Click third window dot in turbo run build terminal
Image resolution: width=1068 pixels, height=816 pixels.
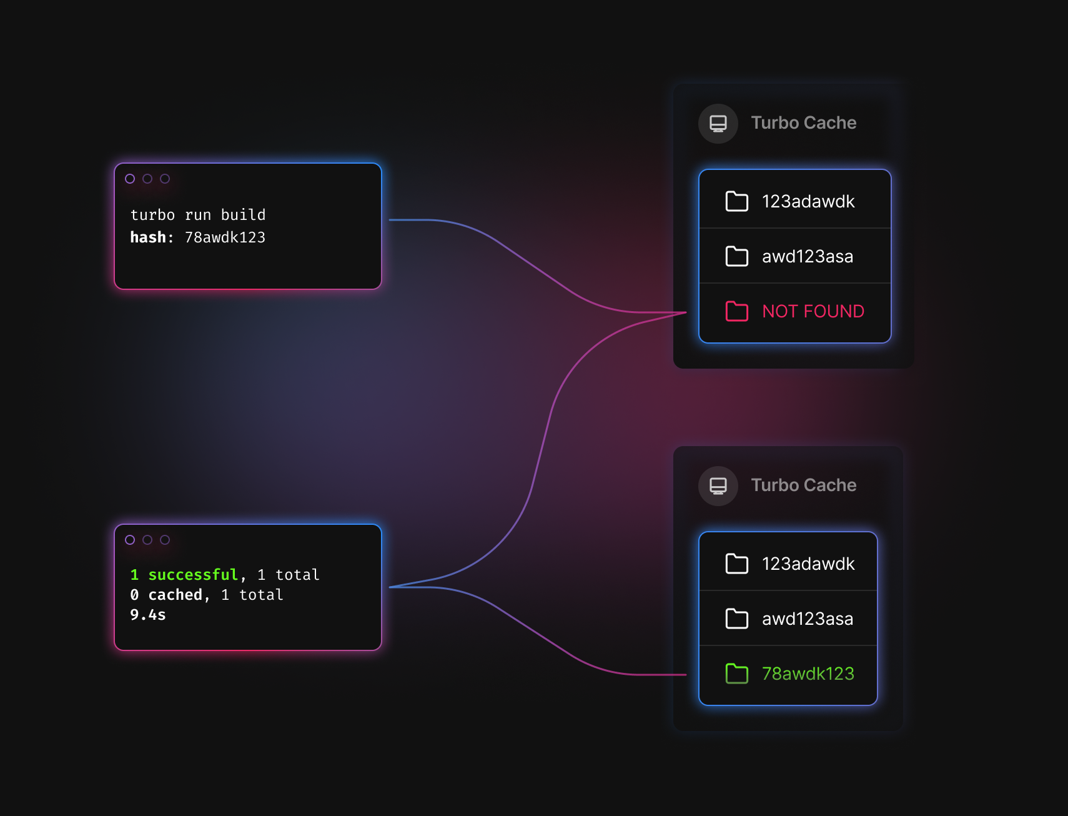pyautogui.click(x=165, y=179)
